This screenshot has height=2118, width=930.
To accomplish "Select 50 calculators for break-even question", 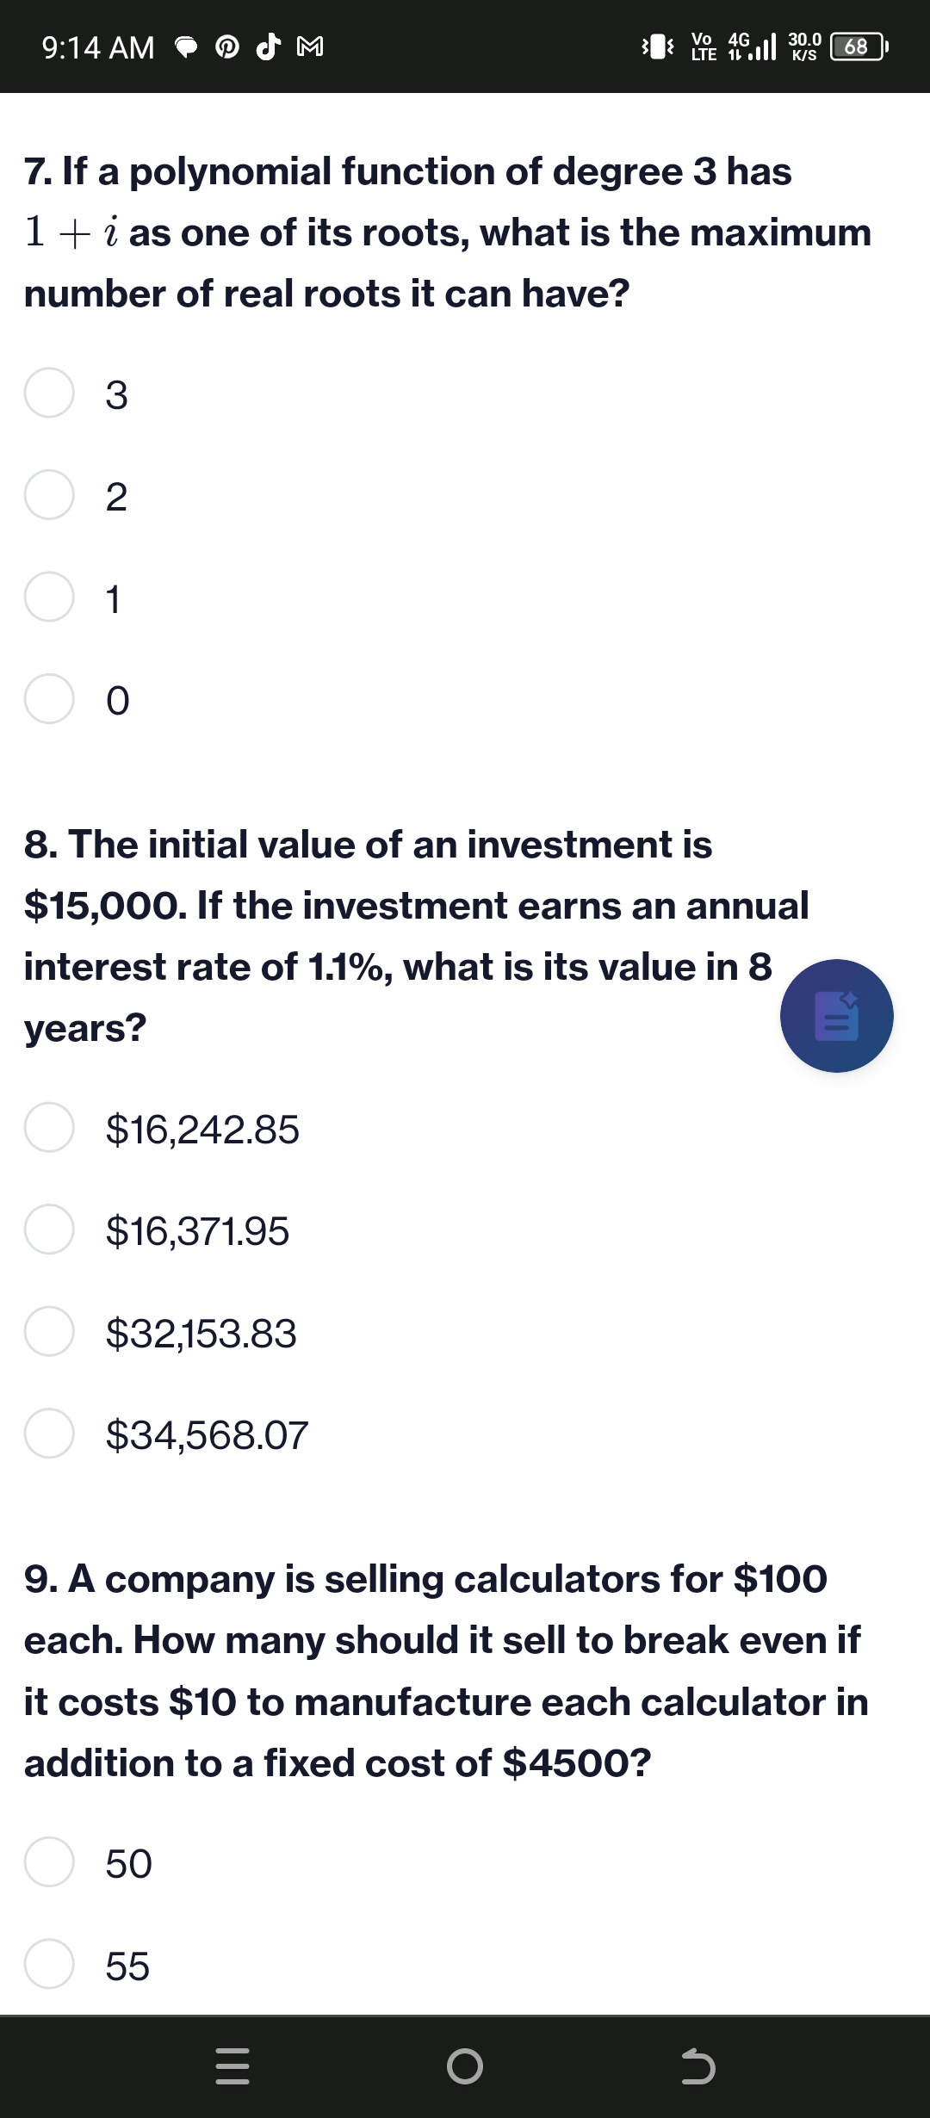I will coord(49,1862).
